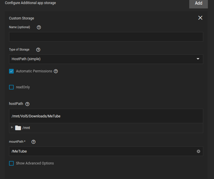Add another app storage entry
Viewport: 214px width, 179px height.
[x=199, y=3]
